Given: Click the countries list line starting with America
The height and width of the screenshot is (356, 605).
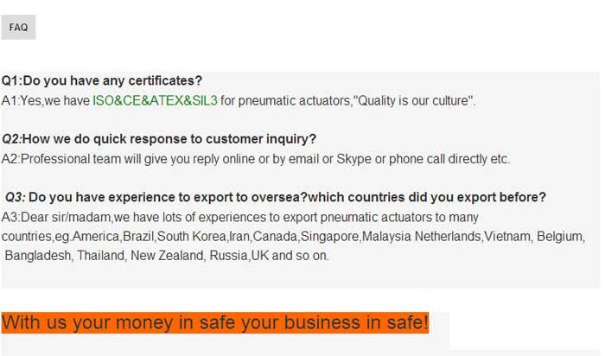Looking at the screenshot, I should [293, 236].
